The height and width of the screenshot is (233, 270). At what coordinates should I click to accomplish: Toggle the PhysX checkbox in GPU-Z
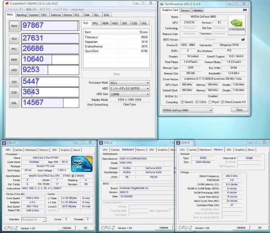pyautogui.click(x=210, y=102)
